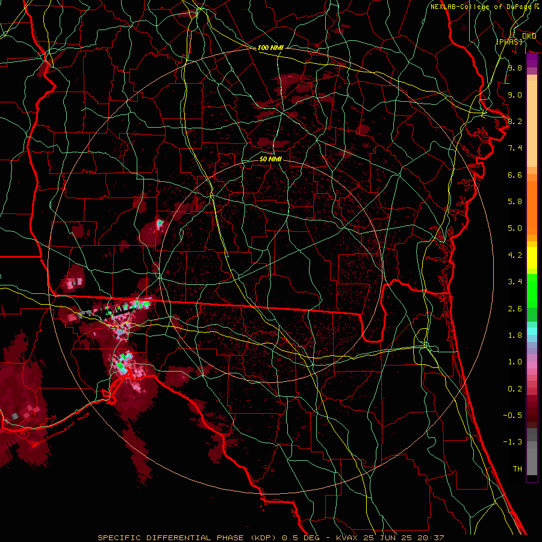Click the NEXLAB-College of DuPage watermark text
This screenshot has height=542, width=542.
tap(481, 7)
